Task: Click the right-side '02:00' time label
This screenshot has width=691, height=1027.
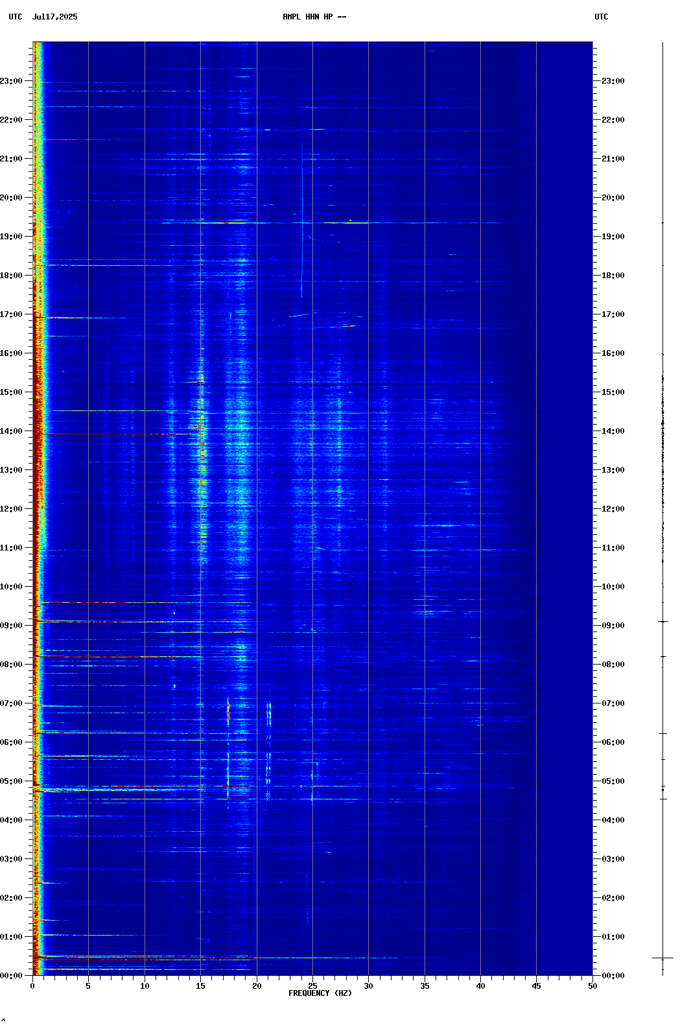Action: click(613, 898)
